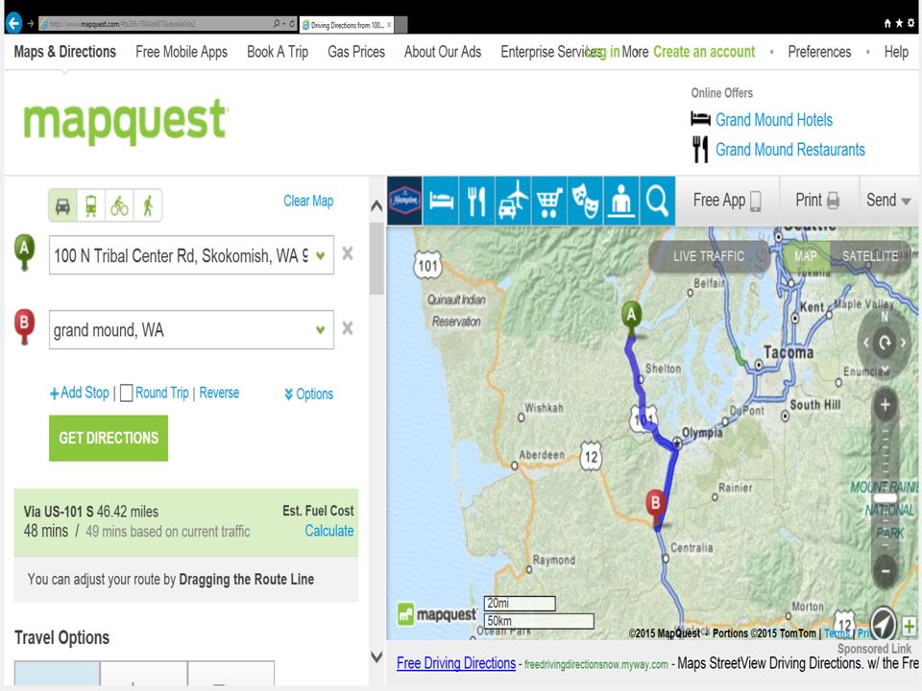Toggle the Round Trip checkbox
922x691 pixels.
click(x=126, y=393)
